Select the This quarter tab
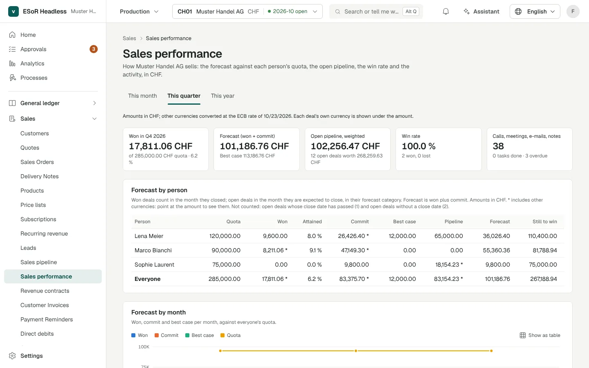The image size is (589, 368). pyautogui.click(x=184, y=96)
